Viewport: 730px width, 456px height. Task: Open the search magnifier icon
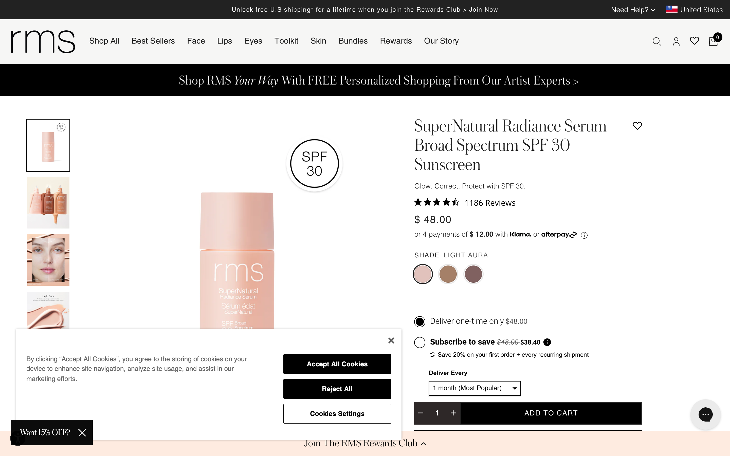point(656,41)
